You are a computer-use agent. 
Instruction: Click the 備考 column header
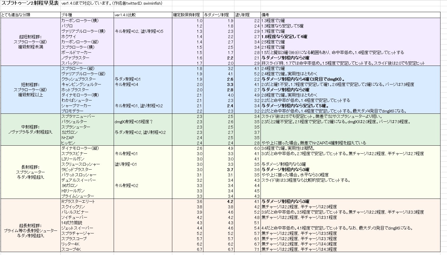pos(350,15)
